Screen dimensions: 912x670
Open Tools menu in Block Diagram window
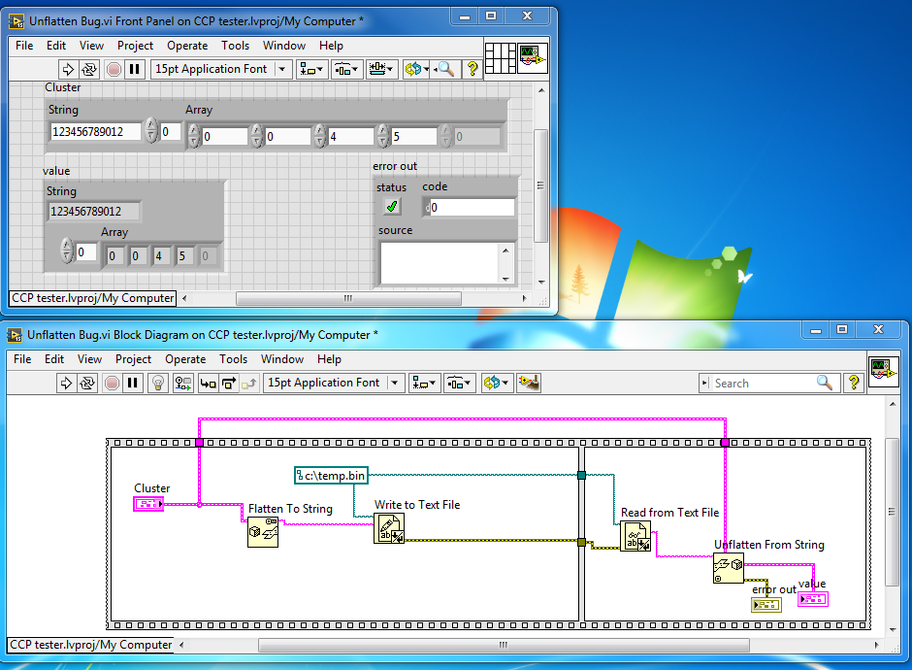233,359
